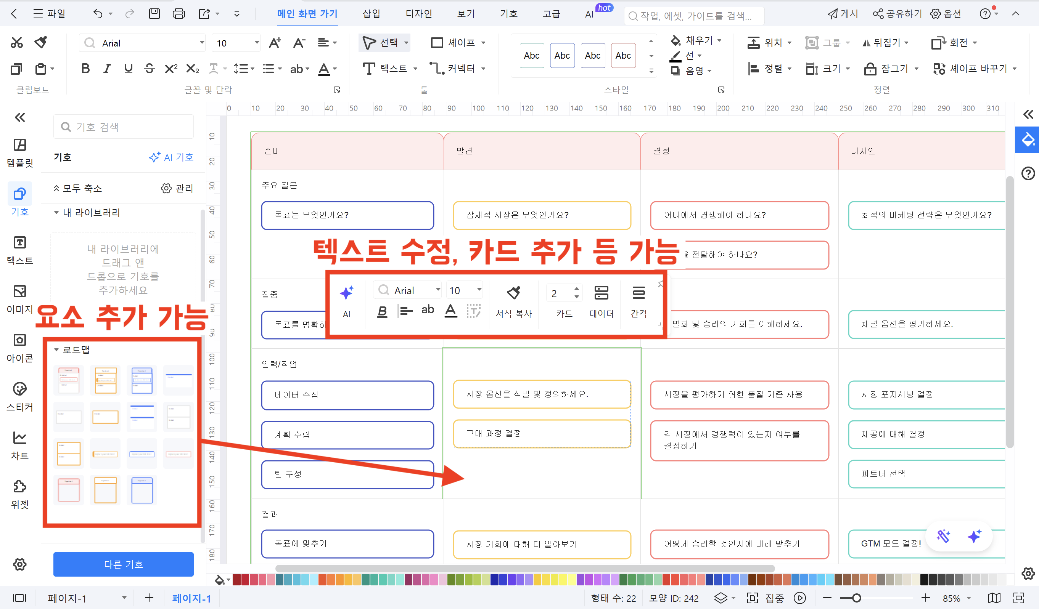
Task: Click the AI 기호 link
Action: click(171, 157)
